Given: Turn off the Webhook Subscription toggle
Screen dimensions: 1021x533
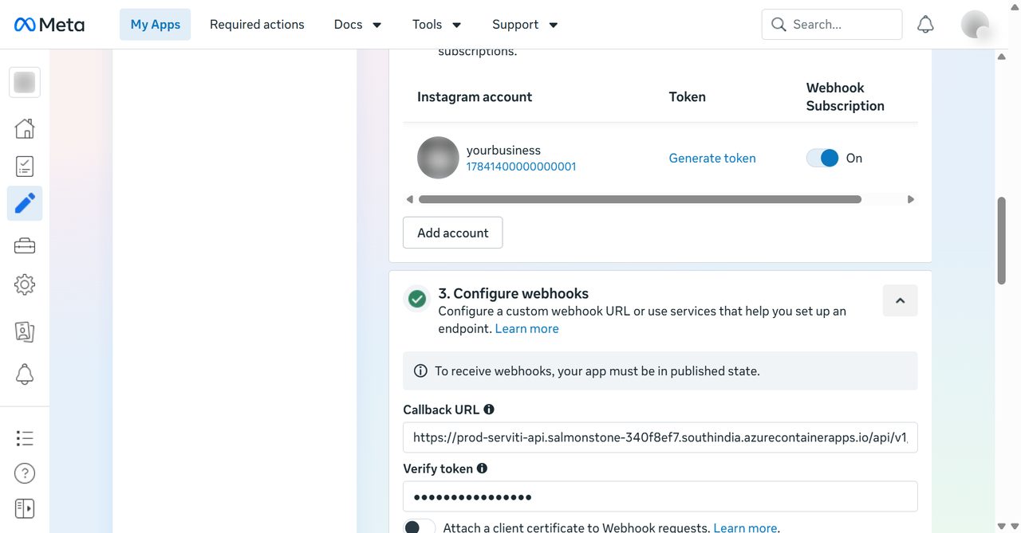Looking at the screenshot, I should [822, 158].
